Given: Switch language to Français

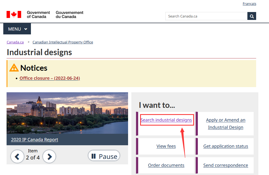Looking at the screenshot, I should 249,4.
